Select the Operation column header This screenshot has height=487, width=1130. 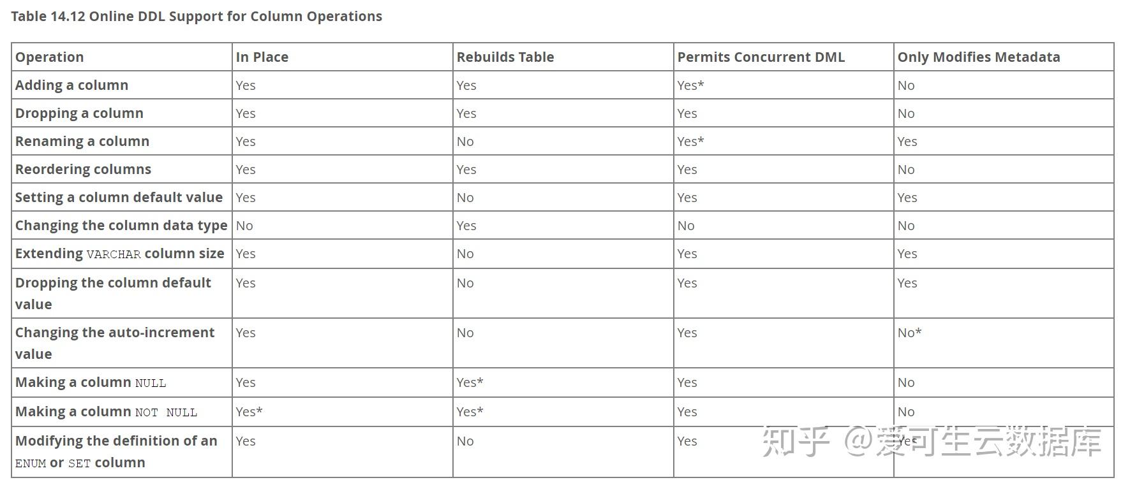click(50, 57)
